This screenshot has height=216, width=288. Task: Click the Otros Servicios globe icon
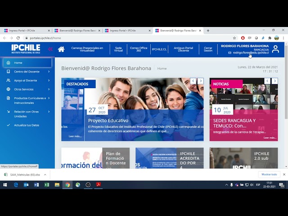coord(8,89)
